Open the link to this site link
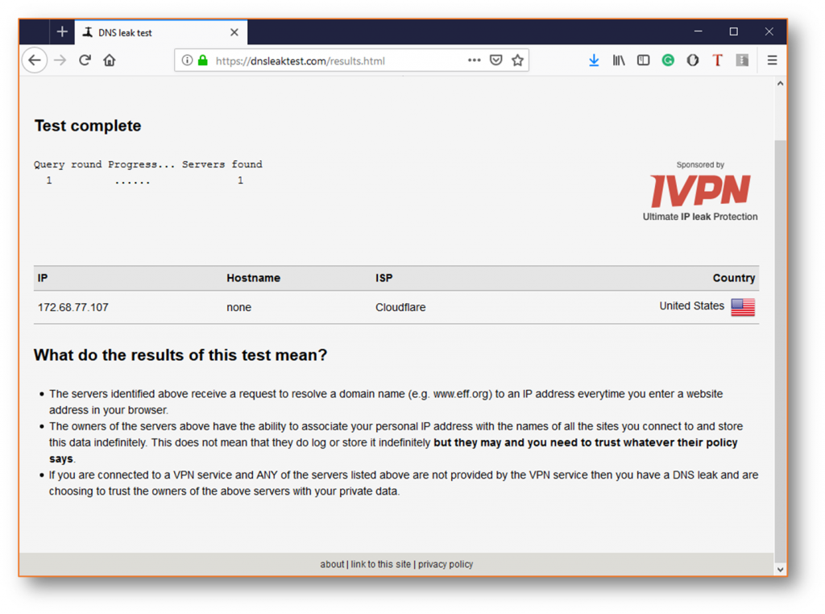 click(381, 564)
